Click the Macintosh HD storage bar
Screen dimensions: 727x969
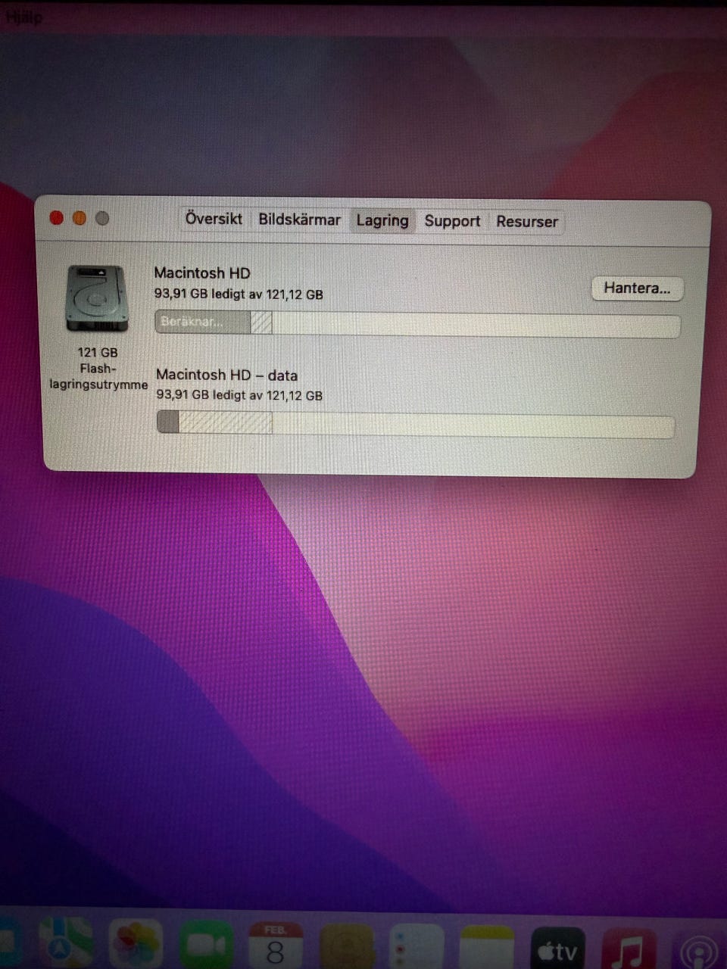point(417,324)
